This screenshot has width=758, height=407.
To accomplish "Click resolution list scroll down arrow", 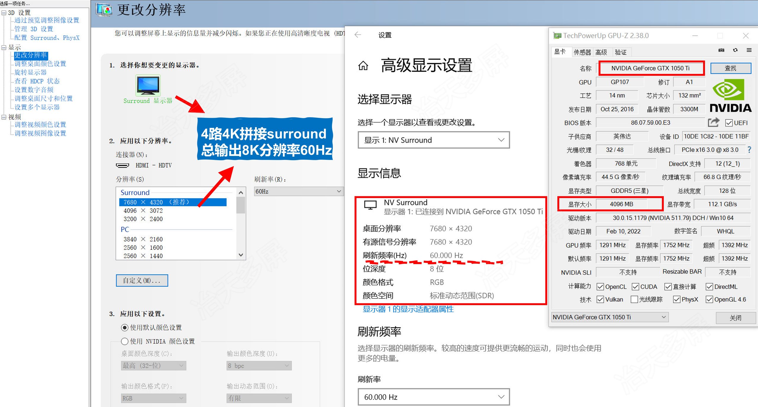I will (x=241, y=255).
